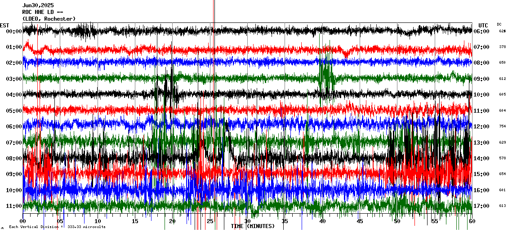Viewport: 508px width, 233px height.
Task: Click the vertical division microvolts note
Action: (57, 227)
